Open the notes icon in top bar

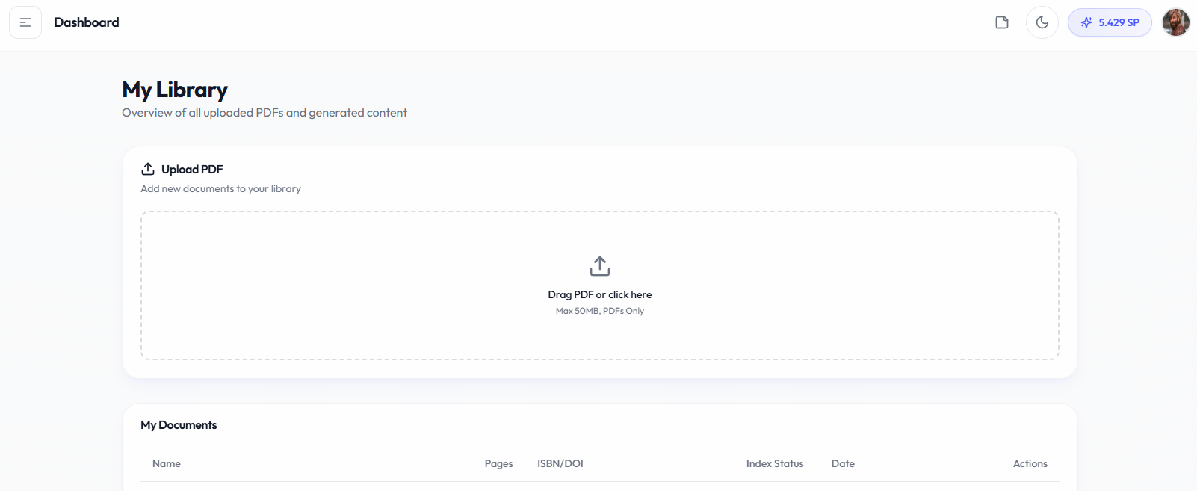1002,22
